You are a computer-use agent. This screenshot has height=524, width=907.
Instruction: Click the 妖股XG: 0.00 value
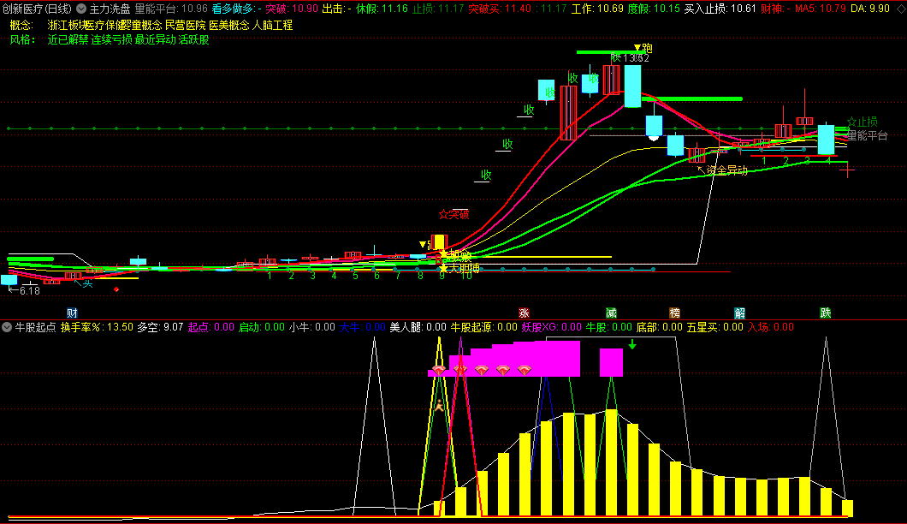click(x=551, y=327)
